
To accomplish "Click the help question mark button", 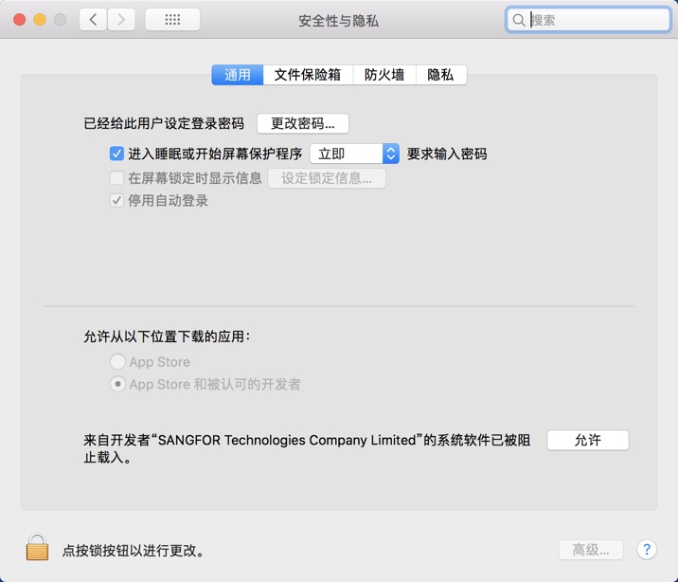I will click(x=646, y=550).
